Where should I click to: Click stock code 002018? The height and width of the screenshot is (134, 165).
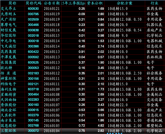pyautogui.click(x=33, y=36)
